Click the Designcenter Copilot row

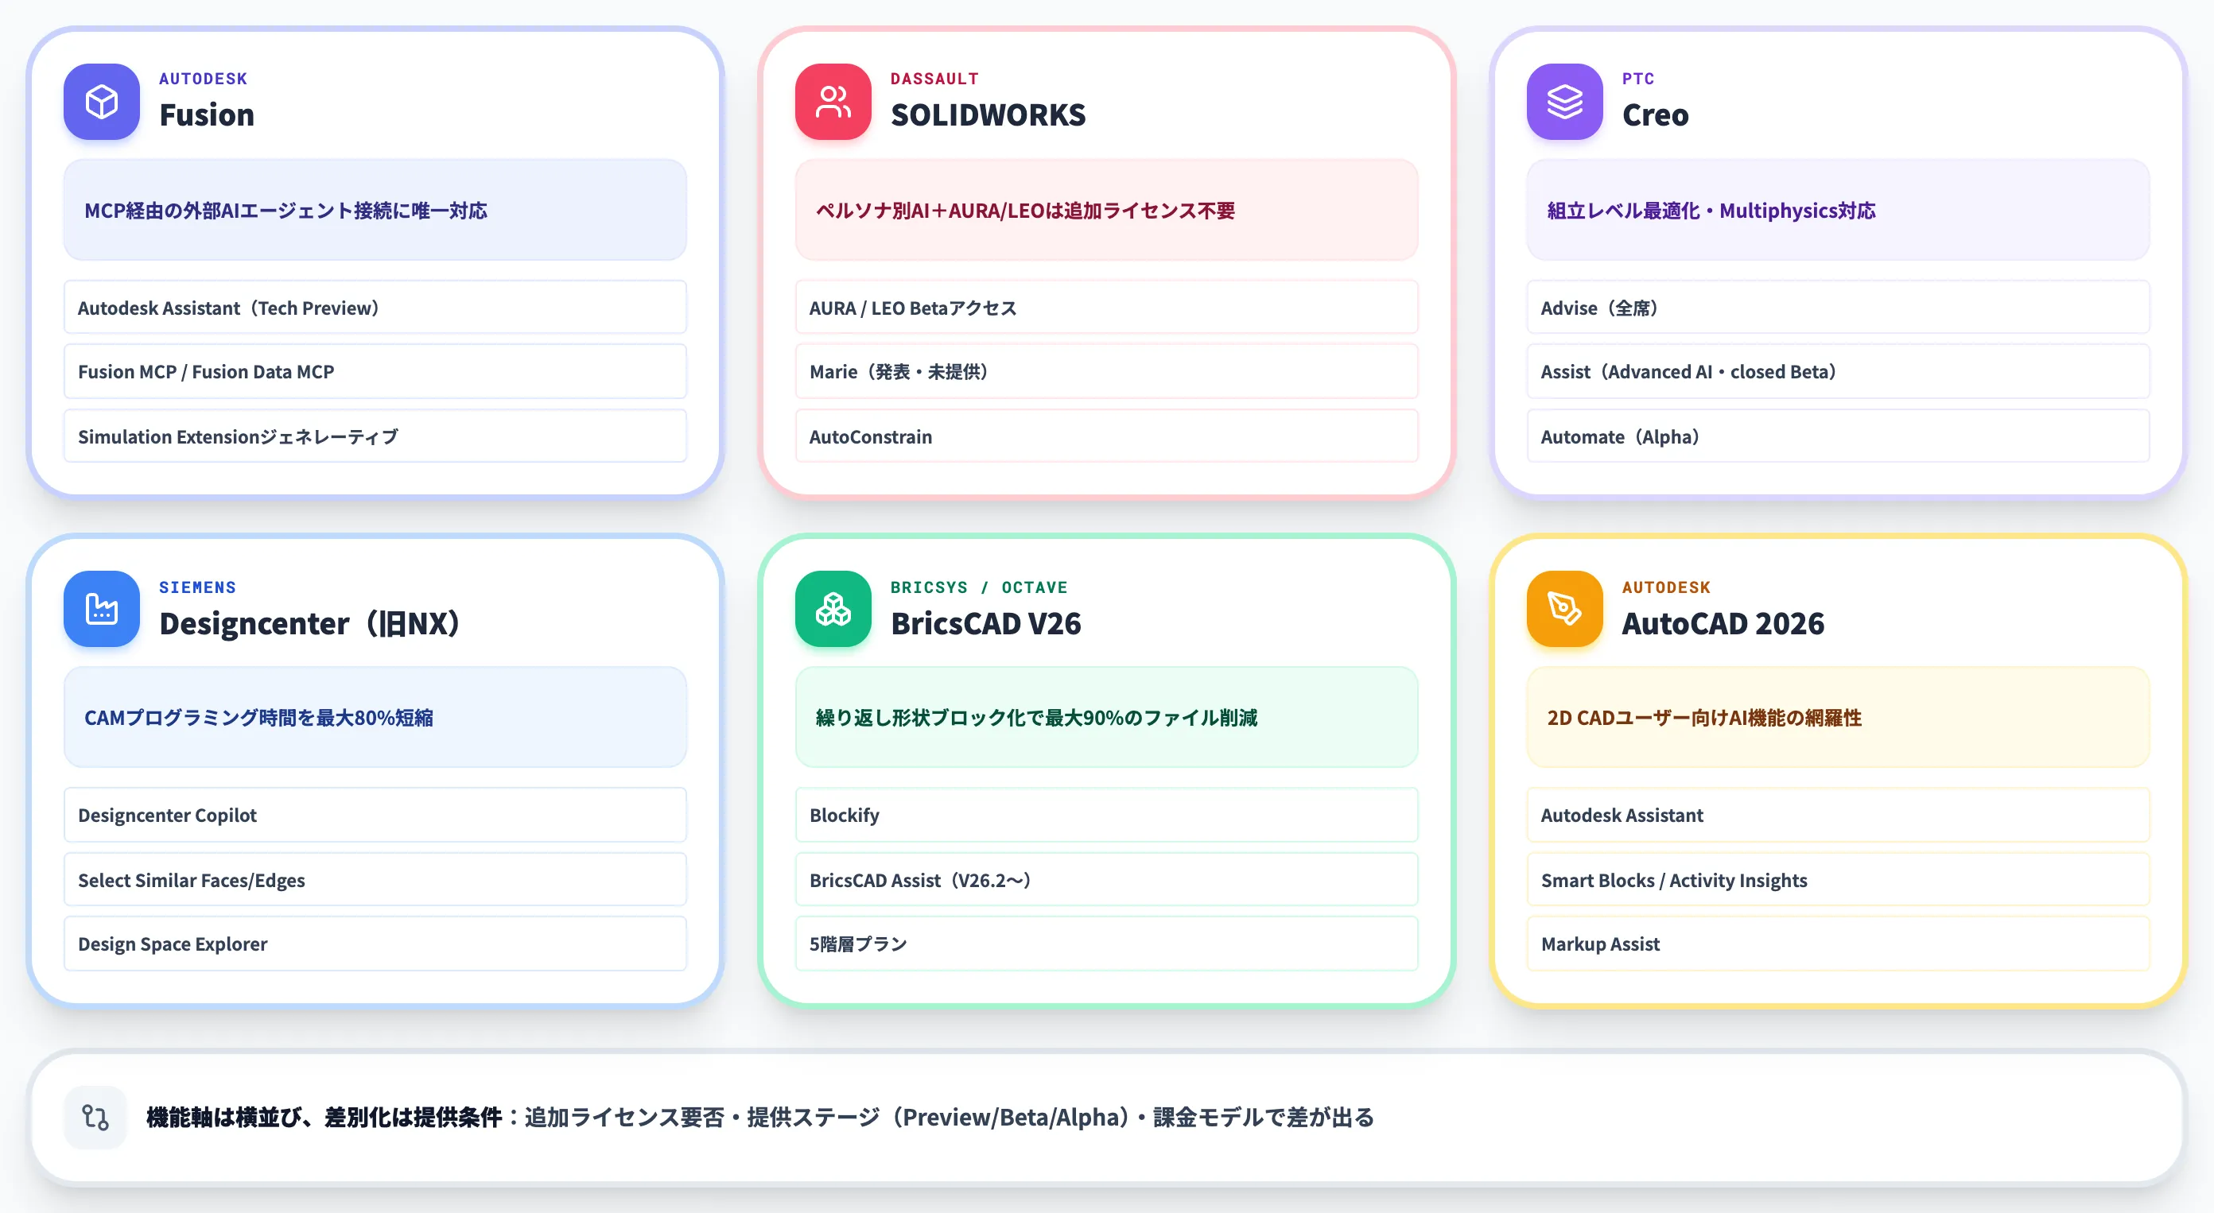tap(375, 816)
